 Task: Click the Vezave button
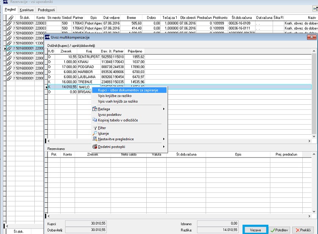pyautogui.click(x=255, y=230)
